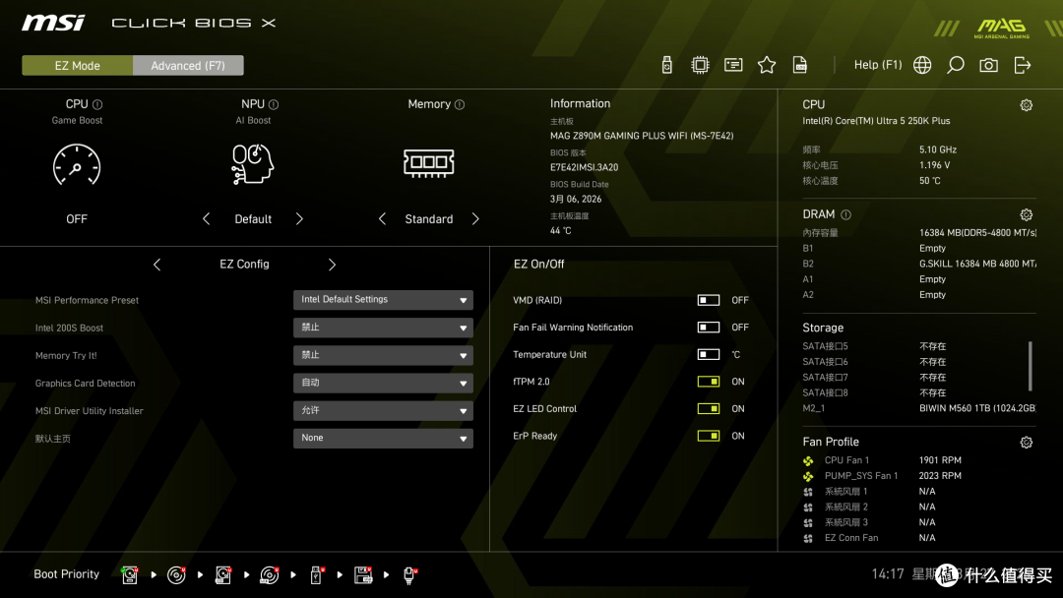The image size is (1063, 598).
Task: Click BIOS version E7E42IMSI.3A20 text
Action: pyautogui.click(x=584, y=167)
